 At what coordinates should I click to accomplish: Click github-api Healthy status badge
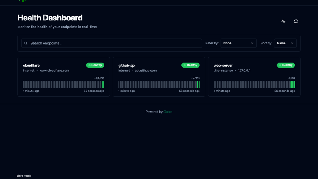(190, 65)
